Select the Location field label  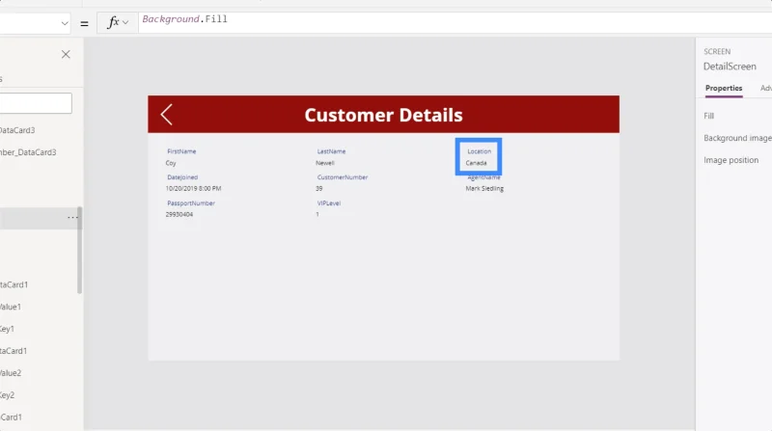coord(479,151)
